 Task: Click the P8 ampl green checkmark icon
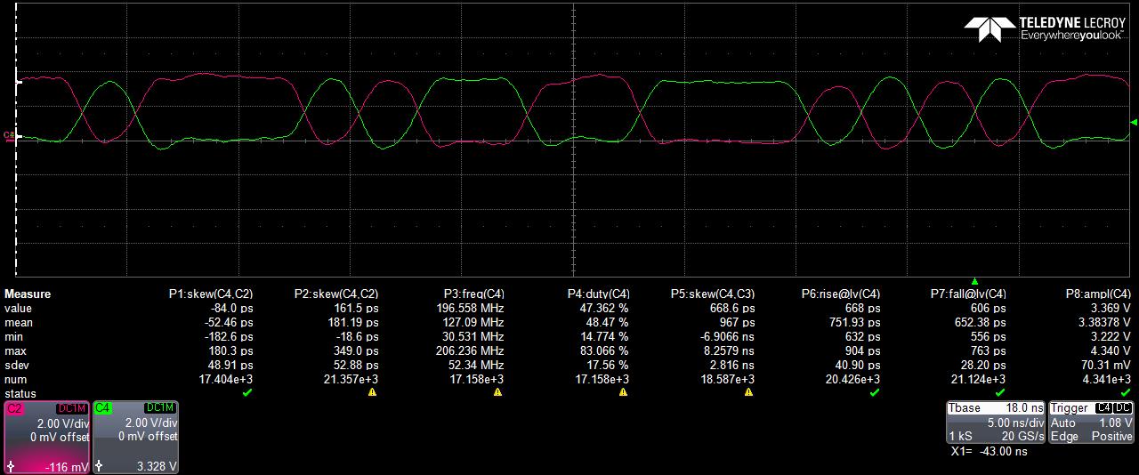[1125, 392]
